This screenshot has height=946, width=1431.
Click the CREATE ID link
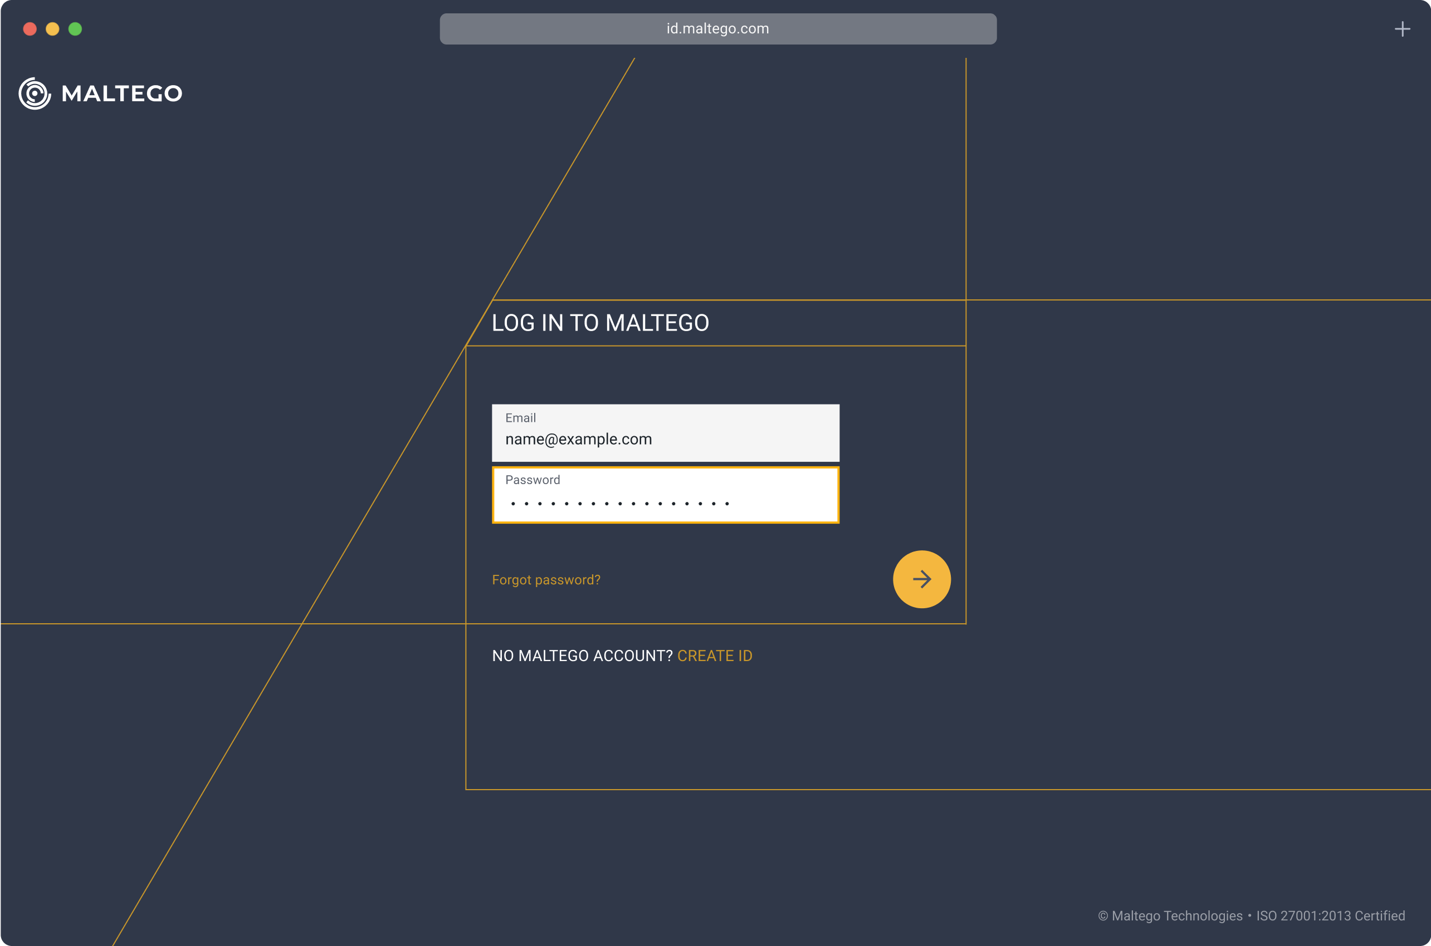pos(714,656)
